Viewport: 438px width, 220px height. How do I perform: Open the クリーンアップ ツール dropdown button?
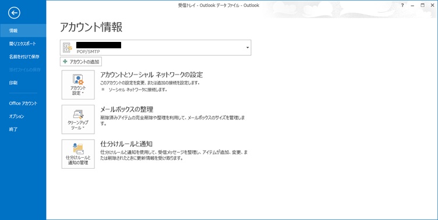(78, 119)
